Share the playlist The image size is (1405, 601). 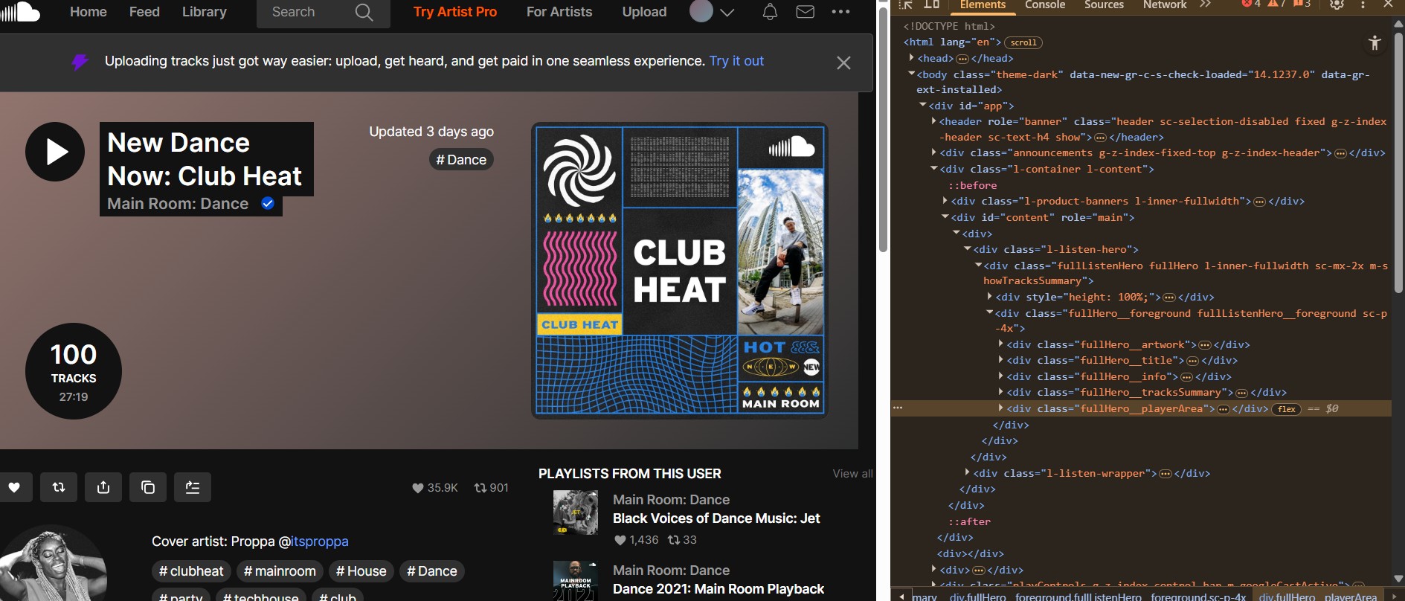click(x=103, y=487)
